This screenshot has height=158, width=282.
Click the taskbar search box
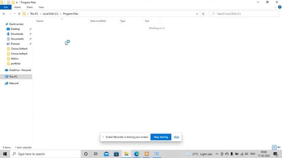pyautogui.click(x=45, y=154)
